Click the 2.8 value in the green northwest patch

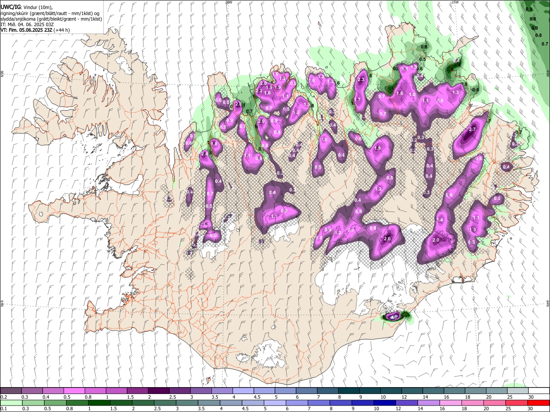239,104
